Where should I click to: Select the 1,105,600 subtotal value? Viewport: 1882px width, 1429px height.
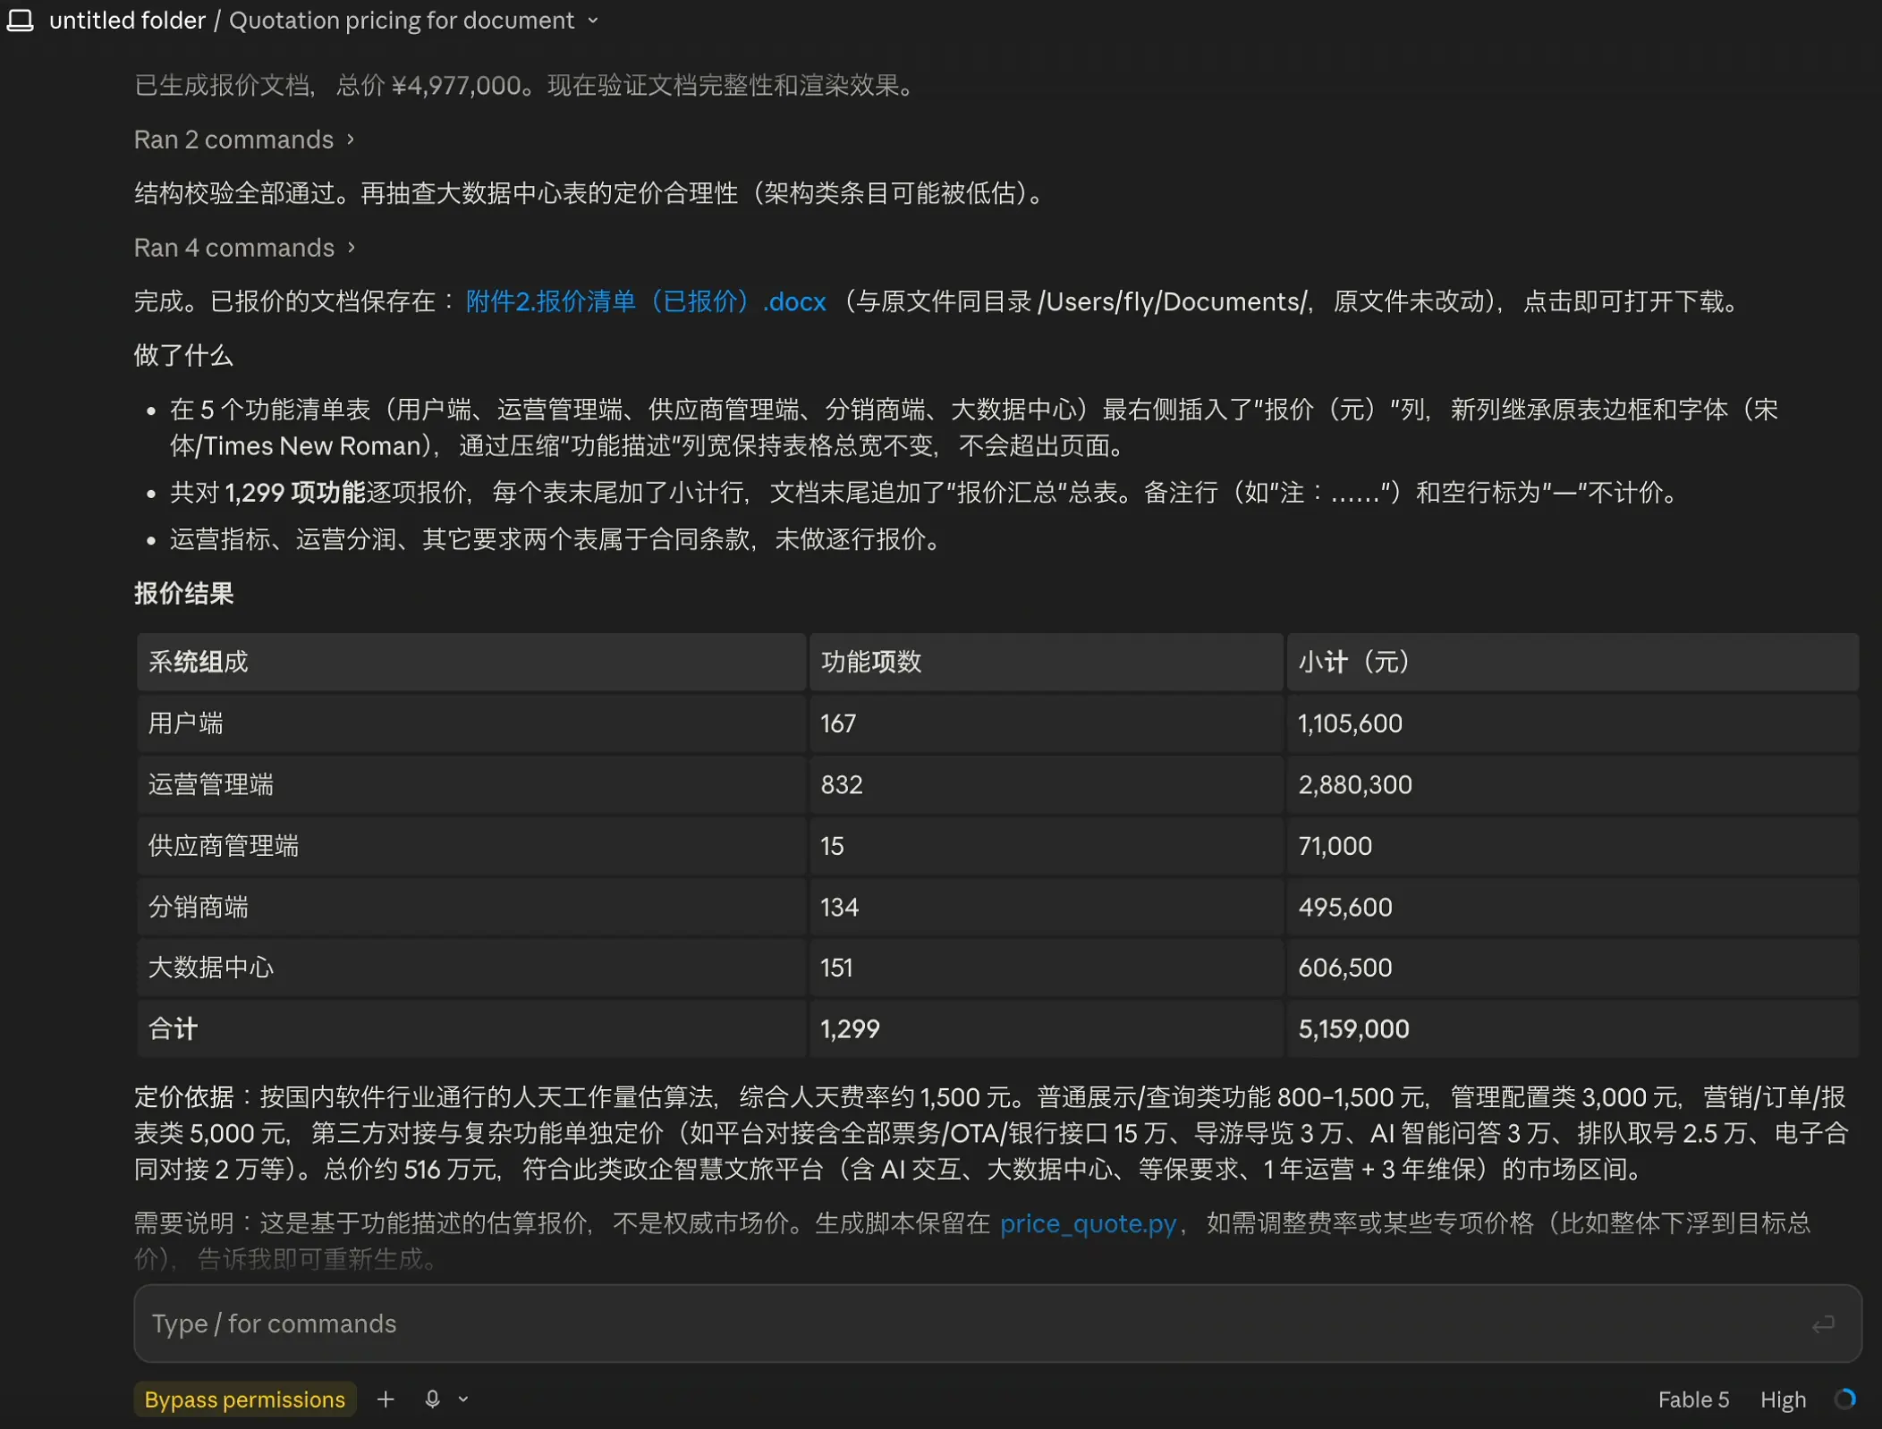(x=1350, y=723)
